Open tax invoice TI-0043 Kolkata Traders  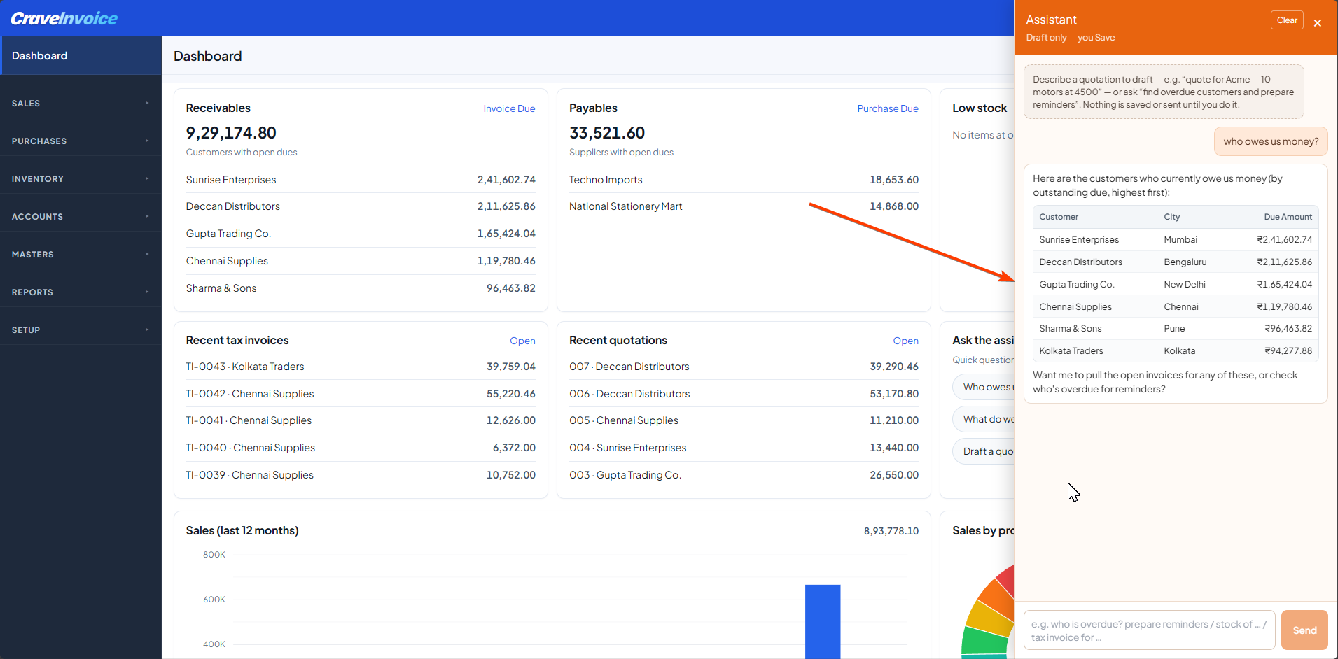coord(361,367)
